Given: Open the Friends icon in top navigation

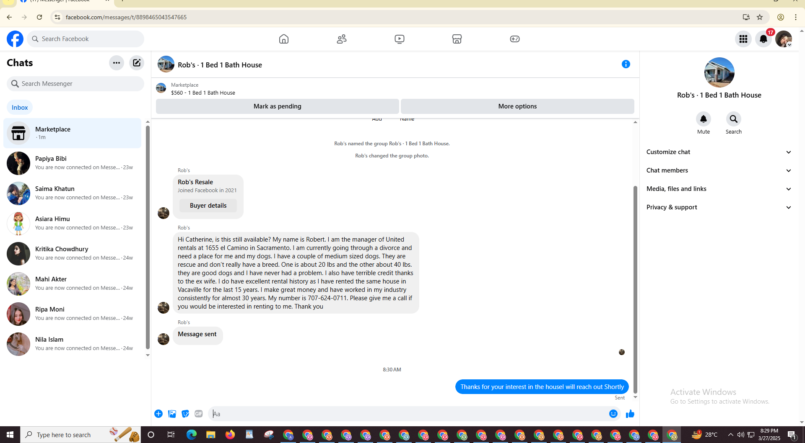Looking at the screenshot, I should [x=342, y=39].
